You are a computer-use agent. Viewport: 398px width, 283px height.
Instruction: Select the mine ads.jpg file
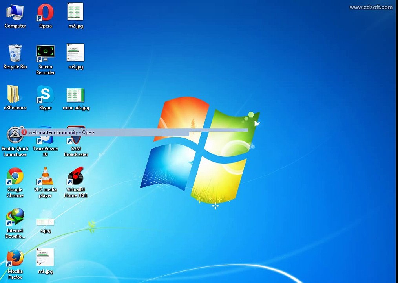click(x=76, y=99)
